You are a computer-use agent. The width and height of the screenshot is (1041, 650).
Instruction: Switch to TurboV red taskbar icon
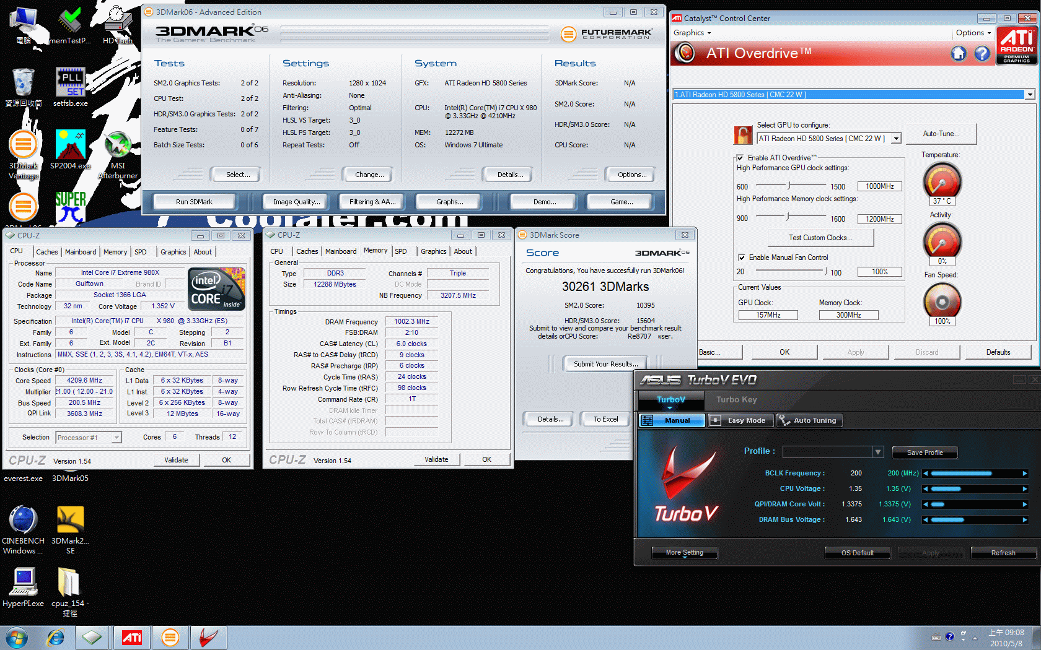click(x=209, y=638)
